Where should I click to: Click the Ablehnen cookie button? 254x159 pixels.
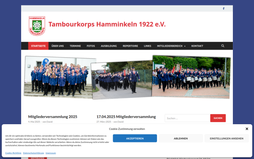coord(181,138)
